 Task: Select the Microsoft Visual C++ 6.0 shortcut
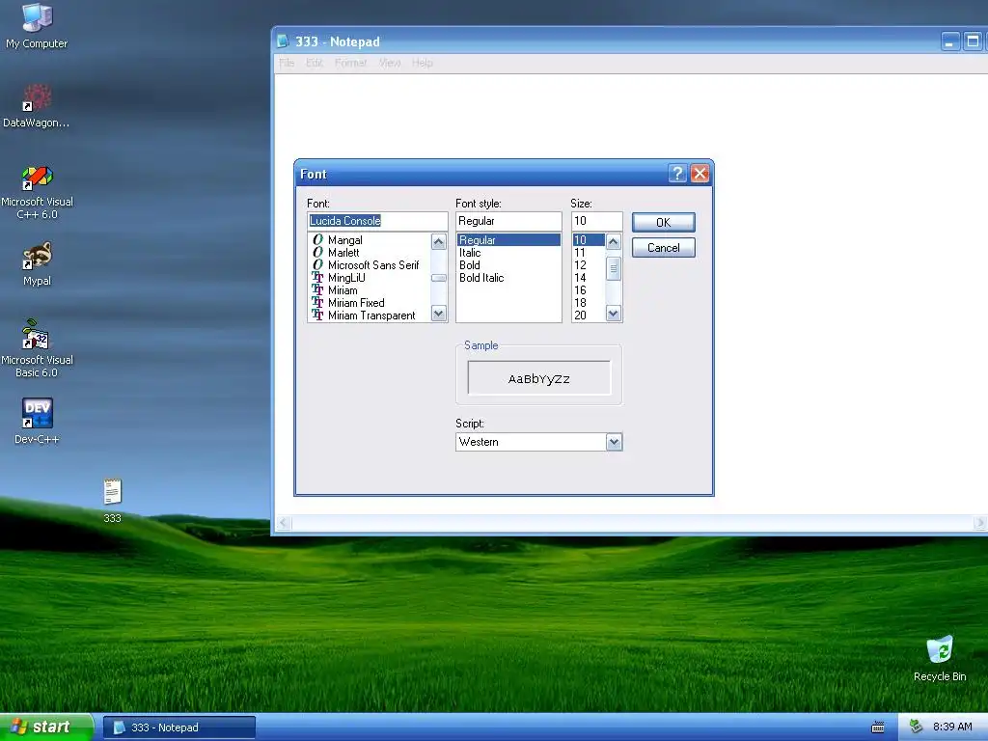37,192
